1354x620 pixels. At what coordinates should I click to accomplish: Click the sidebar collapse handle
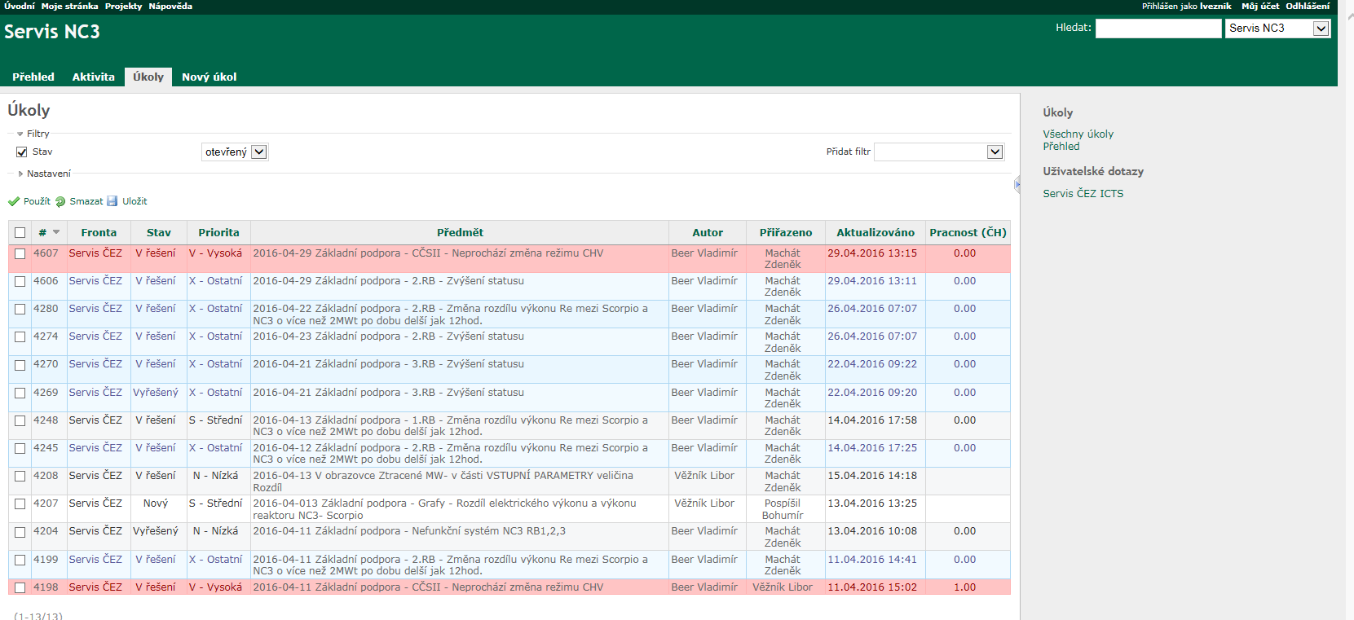(x=1017, y=184)
